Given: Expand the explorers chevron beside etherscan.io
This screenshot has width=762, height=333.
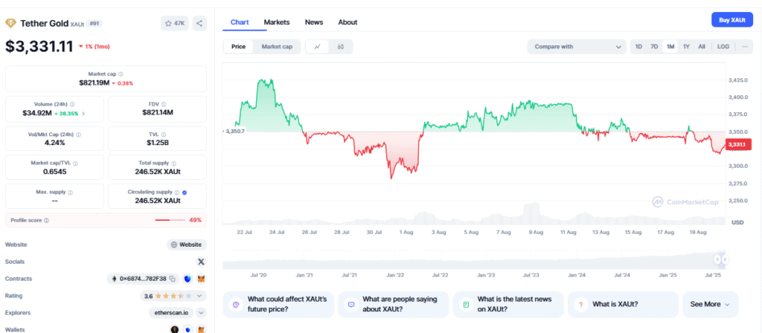Looking at the screenshot, I should [201, 313].
